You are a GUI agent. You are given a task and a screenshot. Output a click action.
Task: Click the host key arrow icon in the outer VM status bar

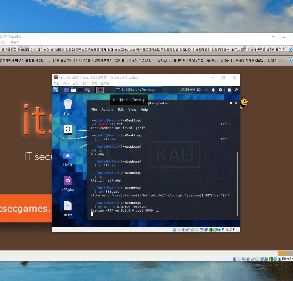click(280, 259)
